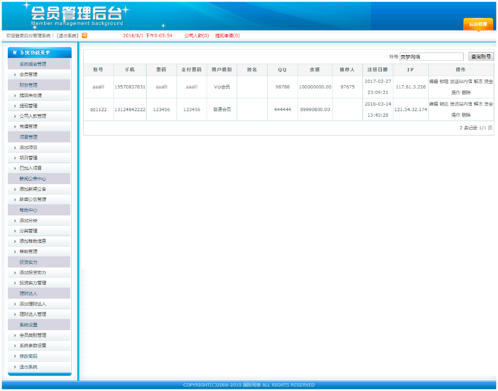Click 编辑 for account aaalll
Screen dimensions: 498x391
[x=434, y=81]
